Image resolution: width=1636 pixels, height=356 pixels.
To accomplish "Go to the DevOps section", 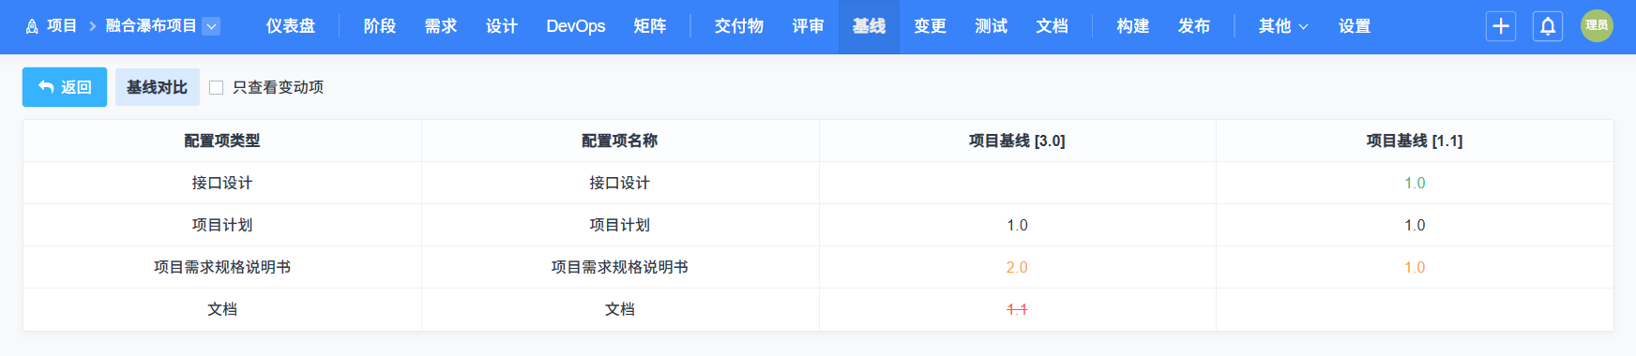I will click(576, 26).
